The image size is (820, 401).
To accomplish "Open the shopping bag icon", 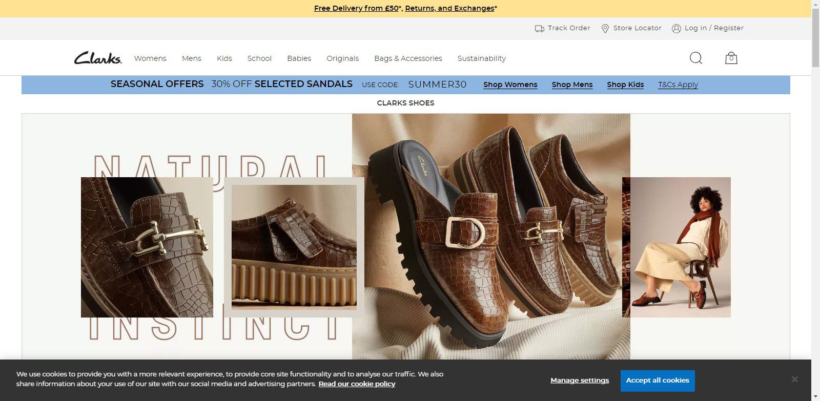I will coord(731,58).
